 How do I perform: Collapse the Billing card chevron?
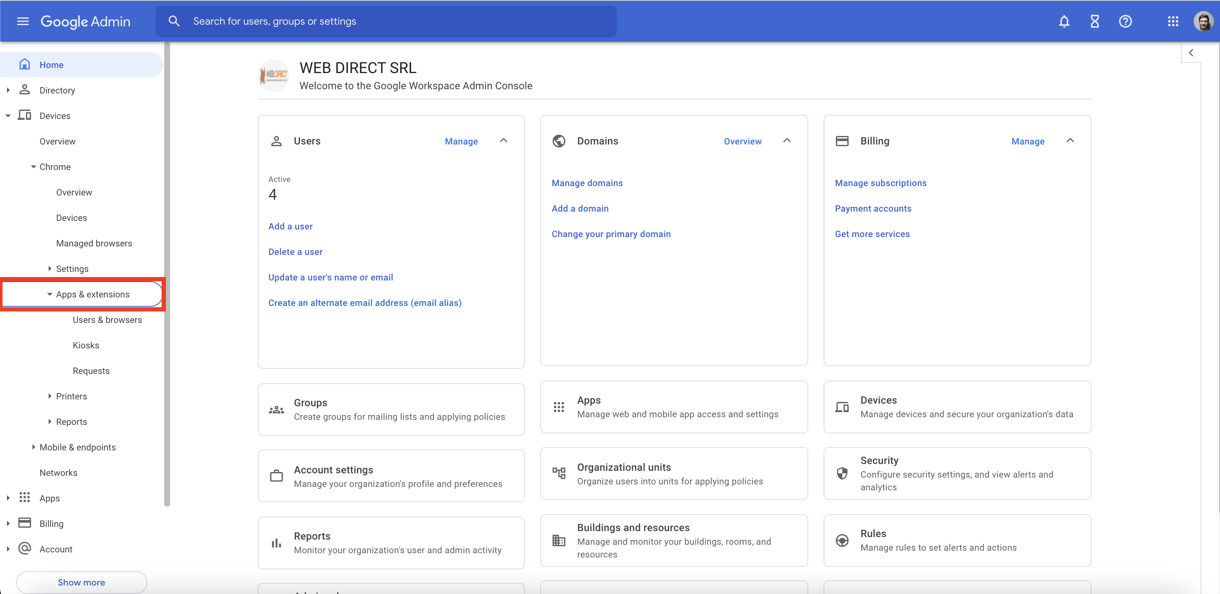[x=1070, y=141]
